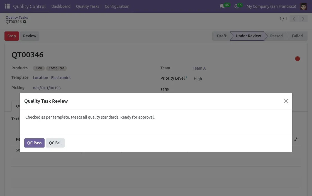Click the Team A team value
312x196 pixels.
coord(199,68)
